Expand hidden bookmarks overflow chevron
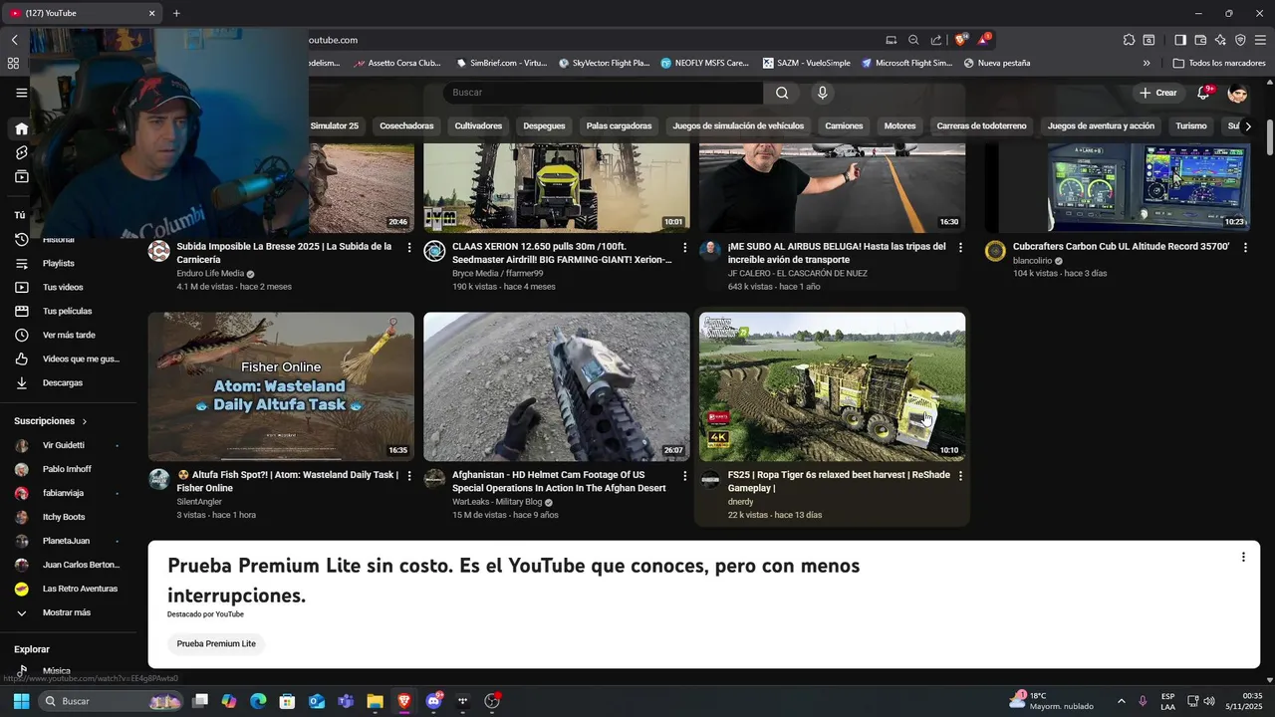1275x717 pixels. 1147,63
